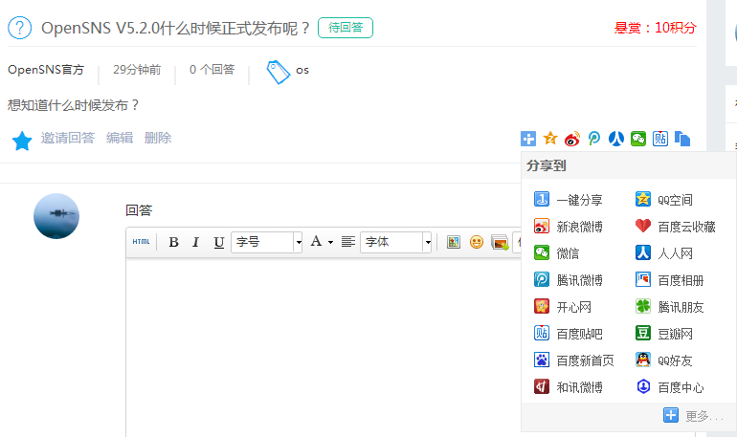This screenshot has height=437, width=737.
Task: Select 一键分享 in share menu
Action: pos(569,200)
